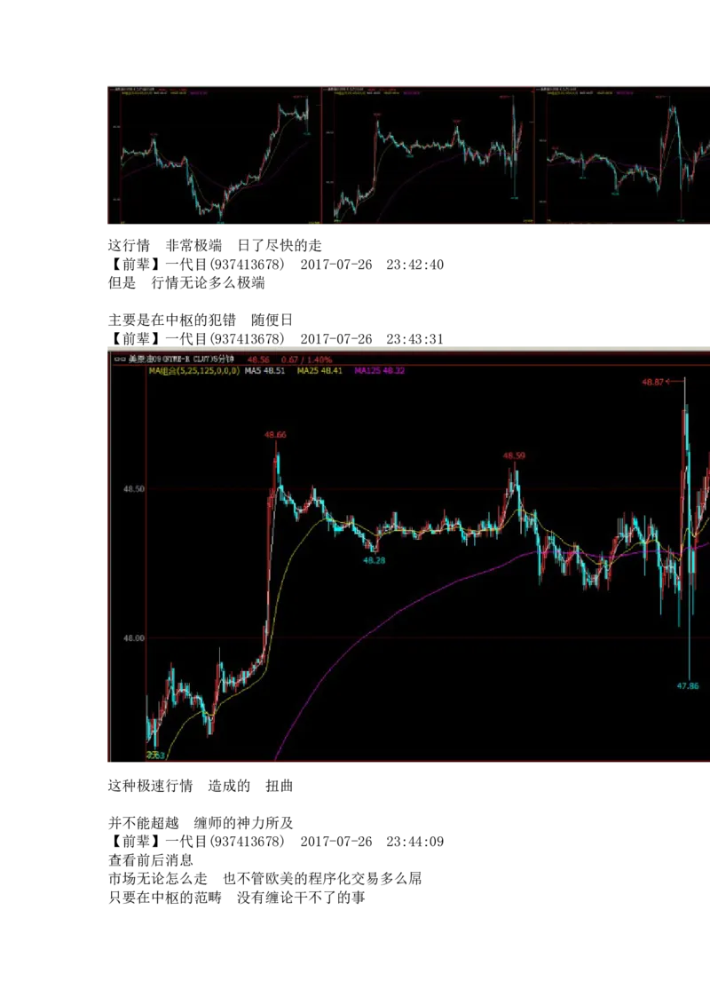
Task: Select the yellow MA25 48.41 indicator label
Action: click(x=319, y=371)
